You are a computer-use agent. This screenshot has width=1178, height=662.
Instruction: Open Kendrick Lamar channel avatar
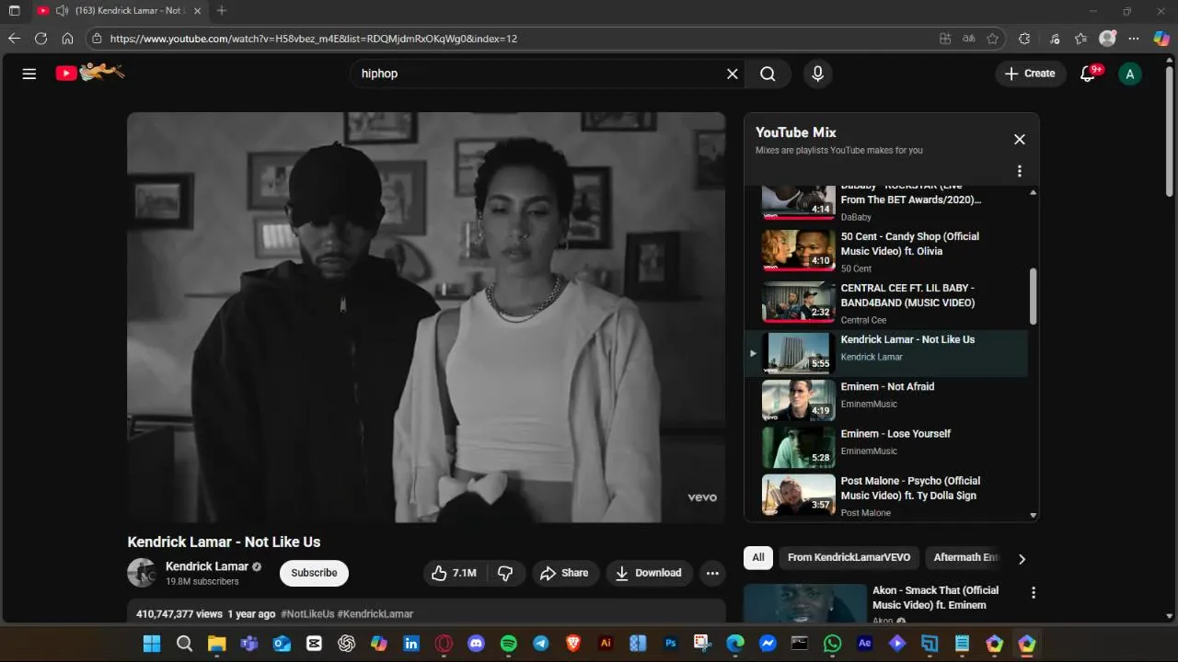(x=142, y=573)
